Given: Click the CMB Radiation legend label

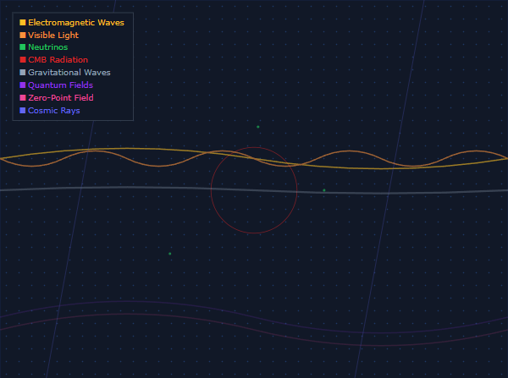Looking at the screenshot, I should point(58,60).
